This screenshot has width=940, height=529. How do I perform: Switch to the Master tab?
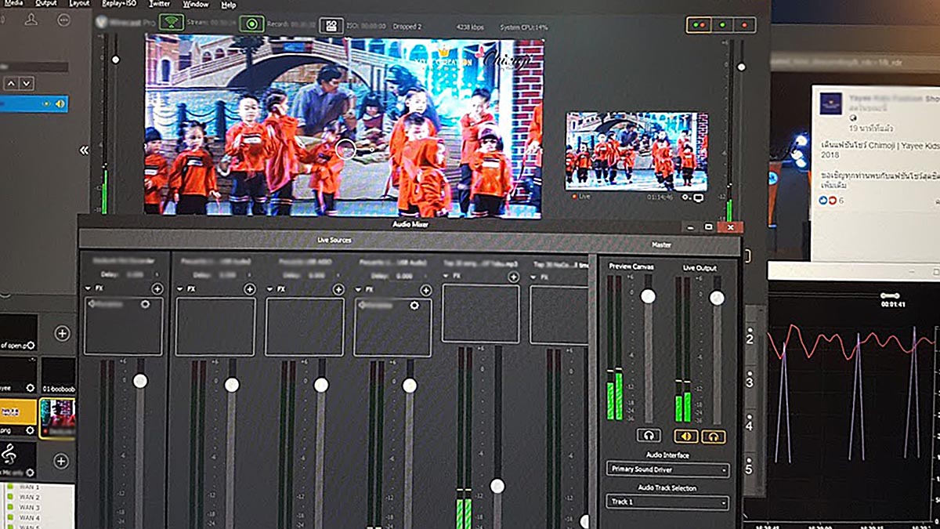[661, 245]
